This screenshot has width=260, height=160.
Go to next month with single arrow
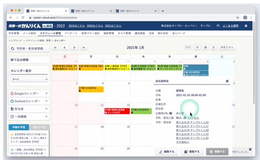(74, 47)
